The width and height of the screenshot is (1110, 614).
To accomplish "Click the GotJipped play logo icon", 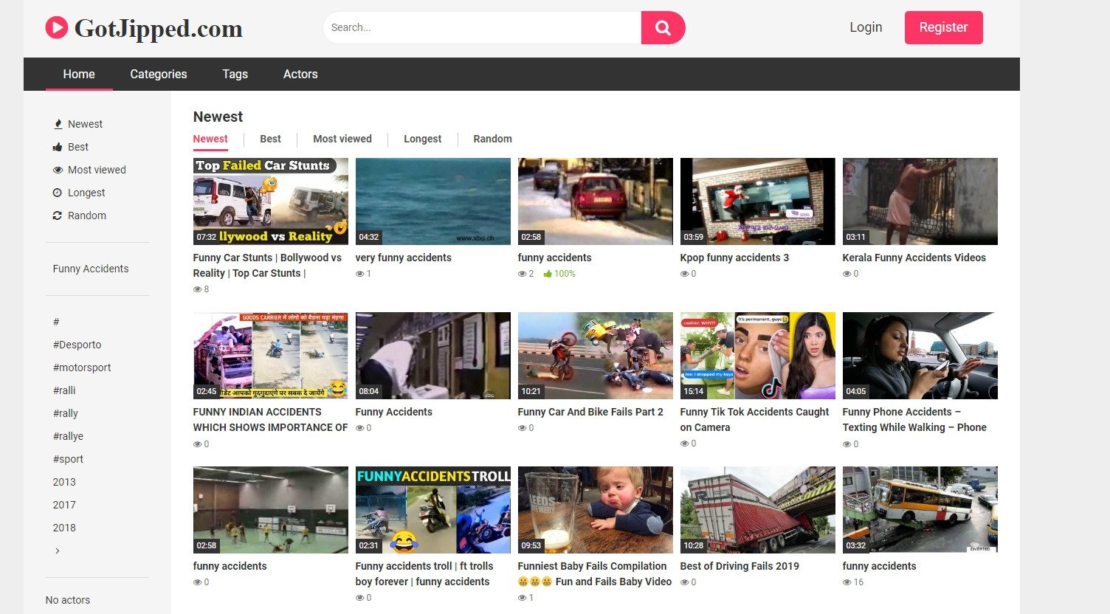I will (57, 28).
